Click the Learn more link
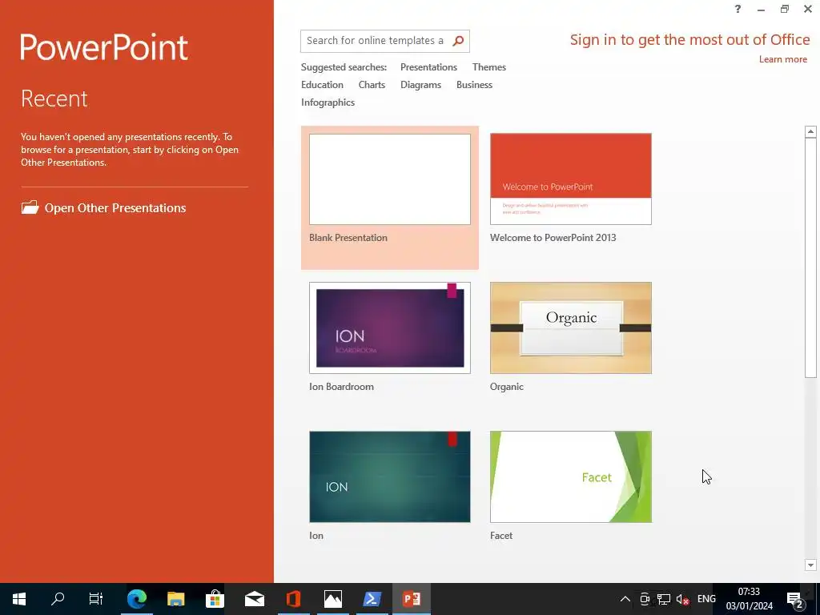Screen dimensions: 820x615 pyautogui.click(x=783, y=59)
